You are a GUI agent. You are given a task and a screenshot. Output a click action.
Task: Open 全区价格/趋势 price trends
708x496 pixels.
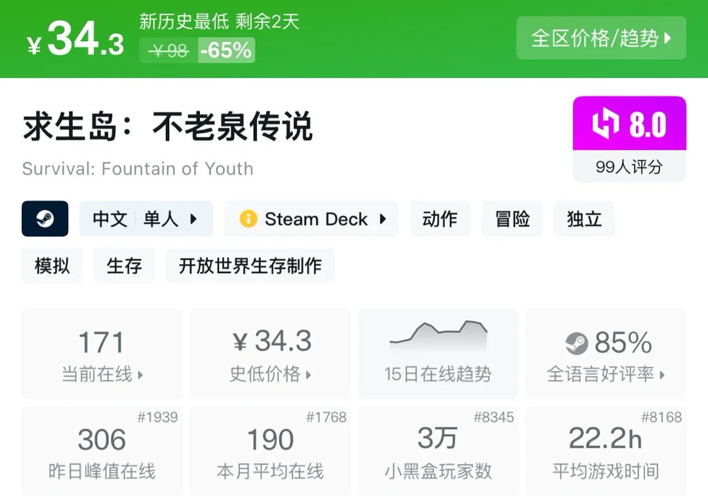601,38
